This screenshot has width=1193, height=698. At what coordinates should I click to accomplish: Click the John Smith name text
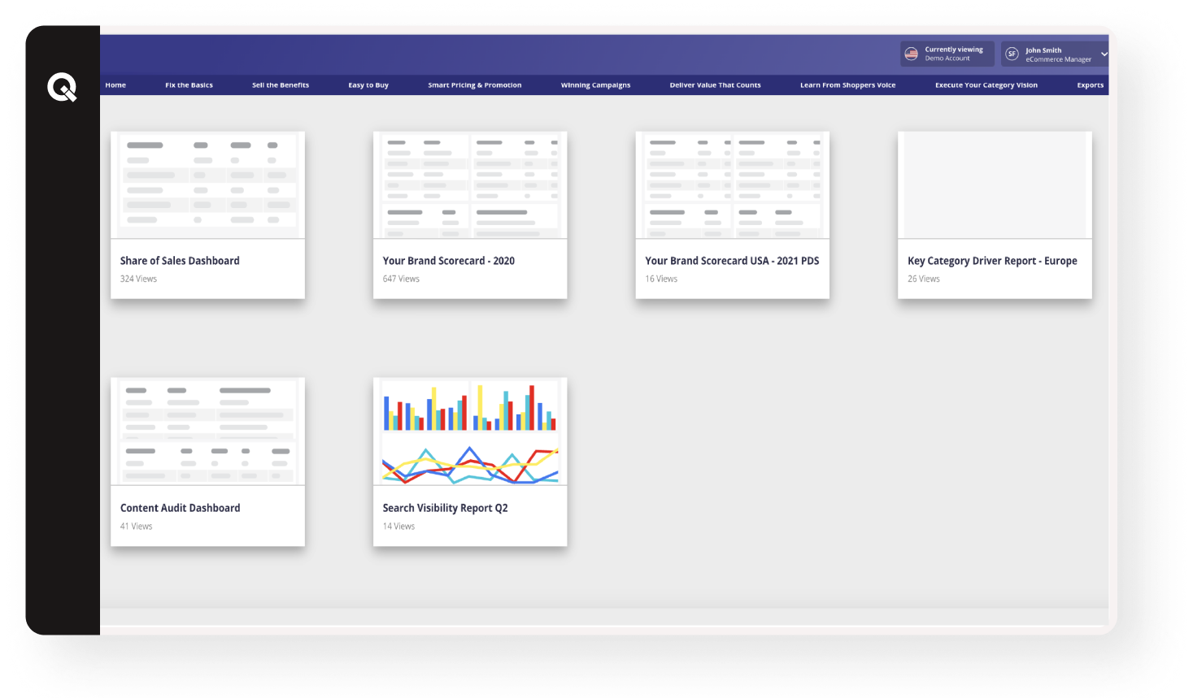coord(1043,50)
